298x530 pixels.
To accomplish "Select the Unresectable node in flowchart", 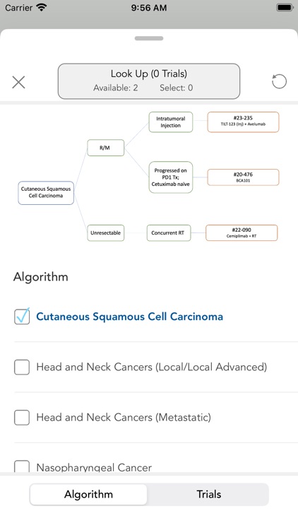I will (106, 233).
